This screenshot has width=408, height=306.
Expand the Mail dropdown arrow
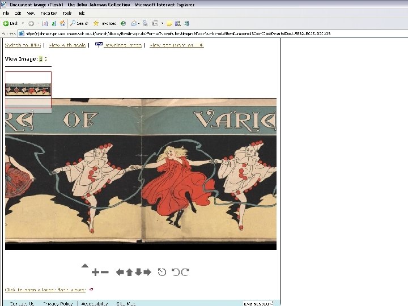click(139, 24)
